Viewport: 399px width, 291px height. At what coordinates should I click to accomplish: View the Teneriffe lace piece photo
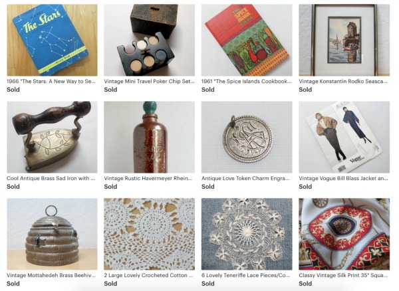pos(247,234)
